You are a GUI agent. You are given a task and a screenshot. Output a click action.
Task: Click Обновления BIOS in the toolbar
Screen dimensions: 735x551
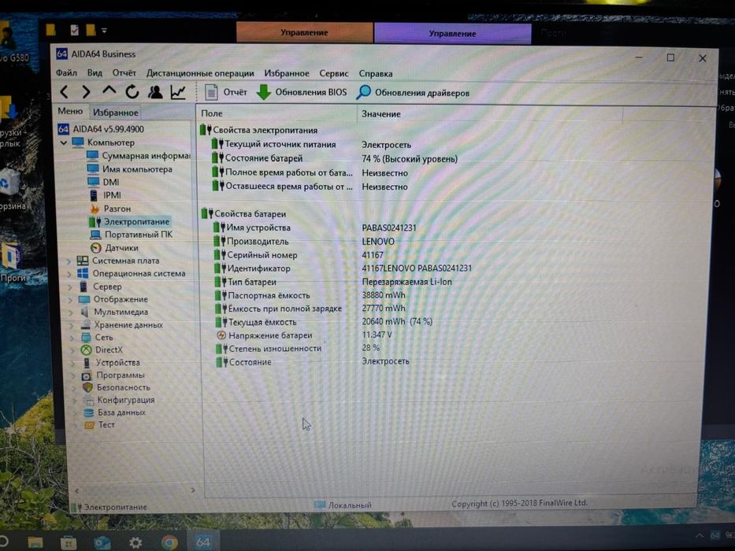click(x=302, y=92)
